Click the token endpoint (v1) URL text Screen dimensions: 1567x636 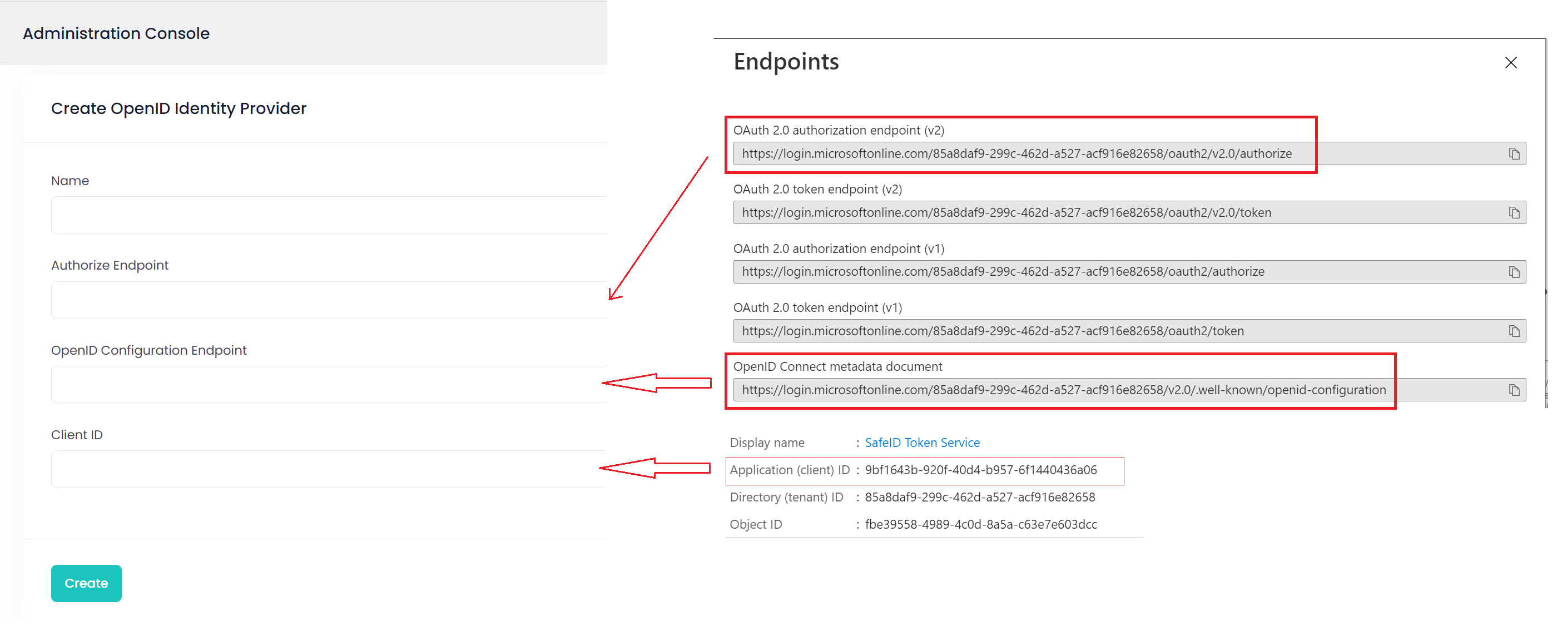coord(992,331)
